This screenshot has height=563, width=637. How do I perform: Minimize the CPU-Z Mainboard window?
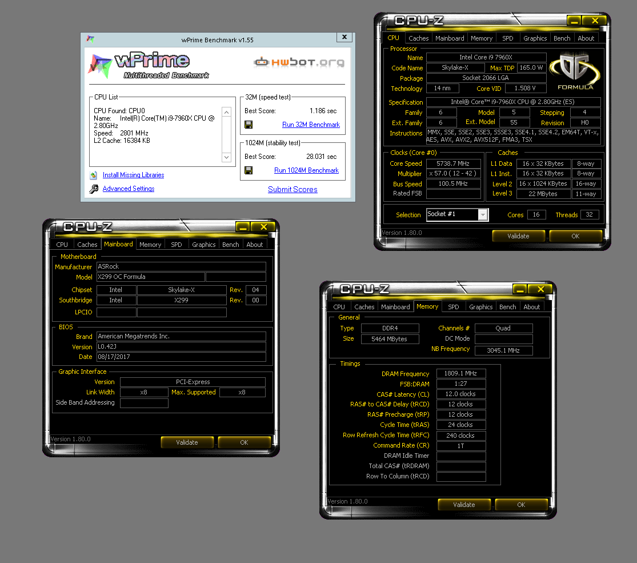[x=243, y=227]
